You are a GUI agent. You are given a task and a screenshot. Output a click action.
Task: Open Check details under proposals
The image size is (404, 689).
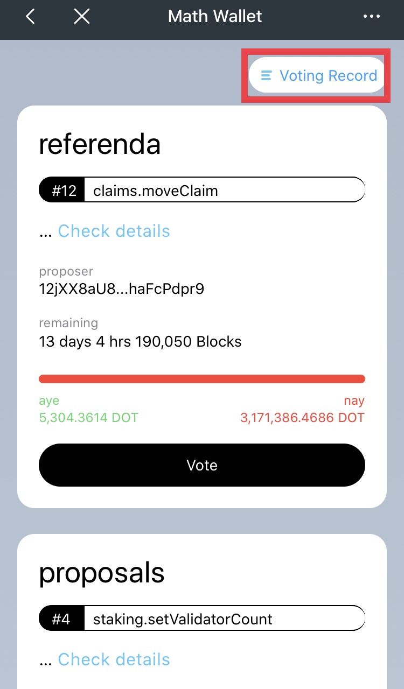[114, 659]
